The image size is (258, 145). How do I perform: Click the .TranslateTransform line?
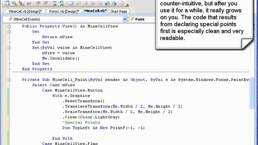pyautogui.click(x=123, y=106)
